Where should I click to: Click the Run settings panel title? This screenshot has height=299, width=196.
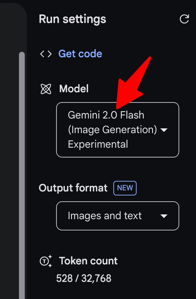(x=72, y=19)
